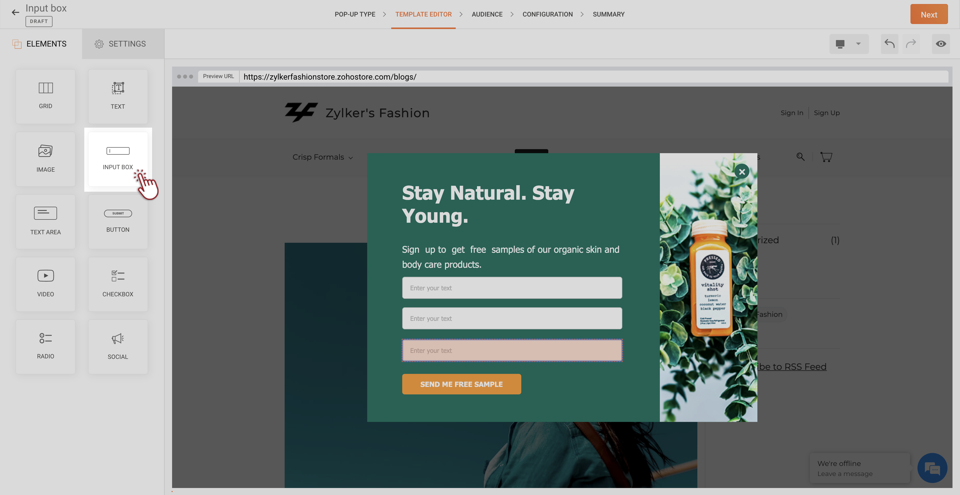
Task: Insert a Text Area element
Action: 46,221
